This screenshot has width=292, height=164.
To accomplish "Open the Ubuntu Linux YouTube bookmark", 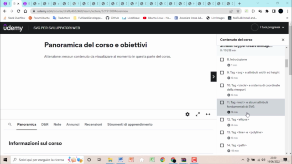I will coord(157,18).
